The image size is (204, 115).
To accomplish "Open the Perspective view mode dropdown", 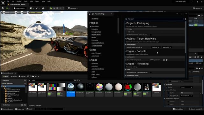I will (10, 12).
